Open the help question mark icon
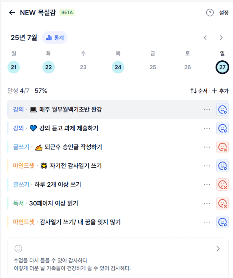 click(210, 12)
